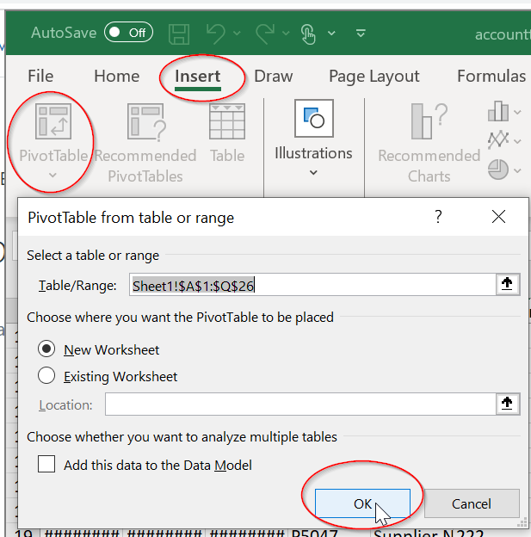The image size is (531, 537).
Task: Click the Insert Pie or Doughnut Chart icon
Action: pyautogui.click(x=498, y=170)
